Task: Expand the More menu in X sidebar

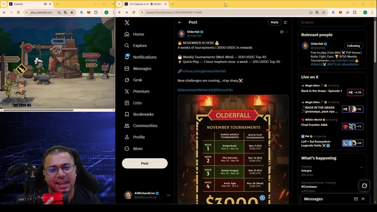Action: (x=133, y=149)
